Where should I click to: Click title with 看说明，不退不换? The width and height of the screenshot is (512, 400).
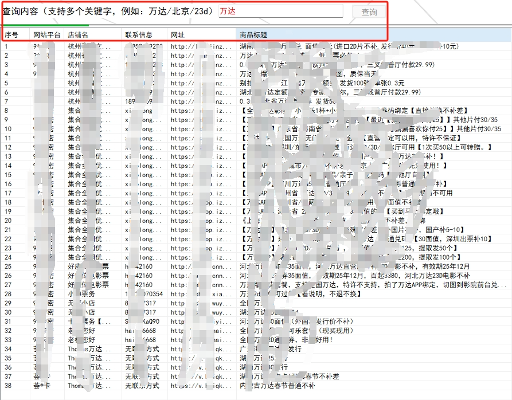pos(301,294)
